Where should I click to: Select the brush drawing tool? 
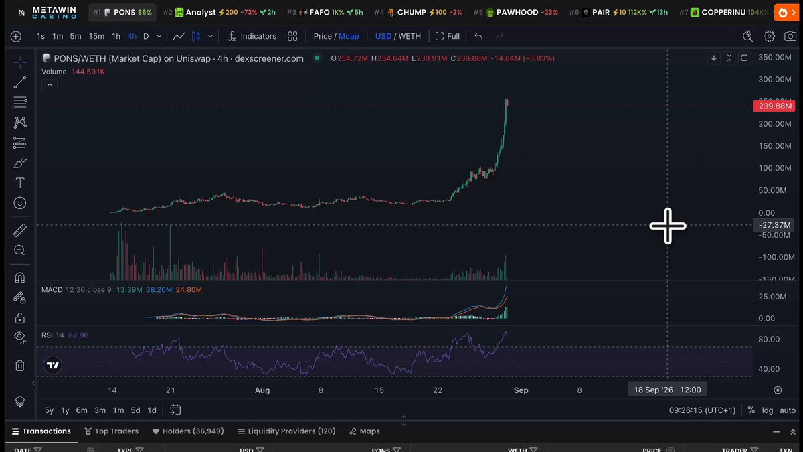(x=20, y=163)
